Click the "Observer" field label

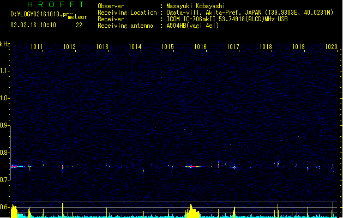111,6
